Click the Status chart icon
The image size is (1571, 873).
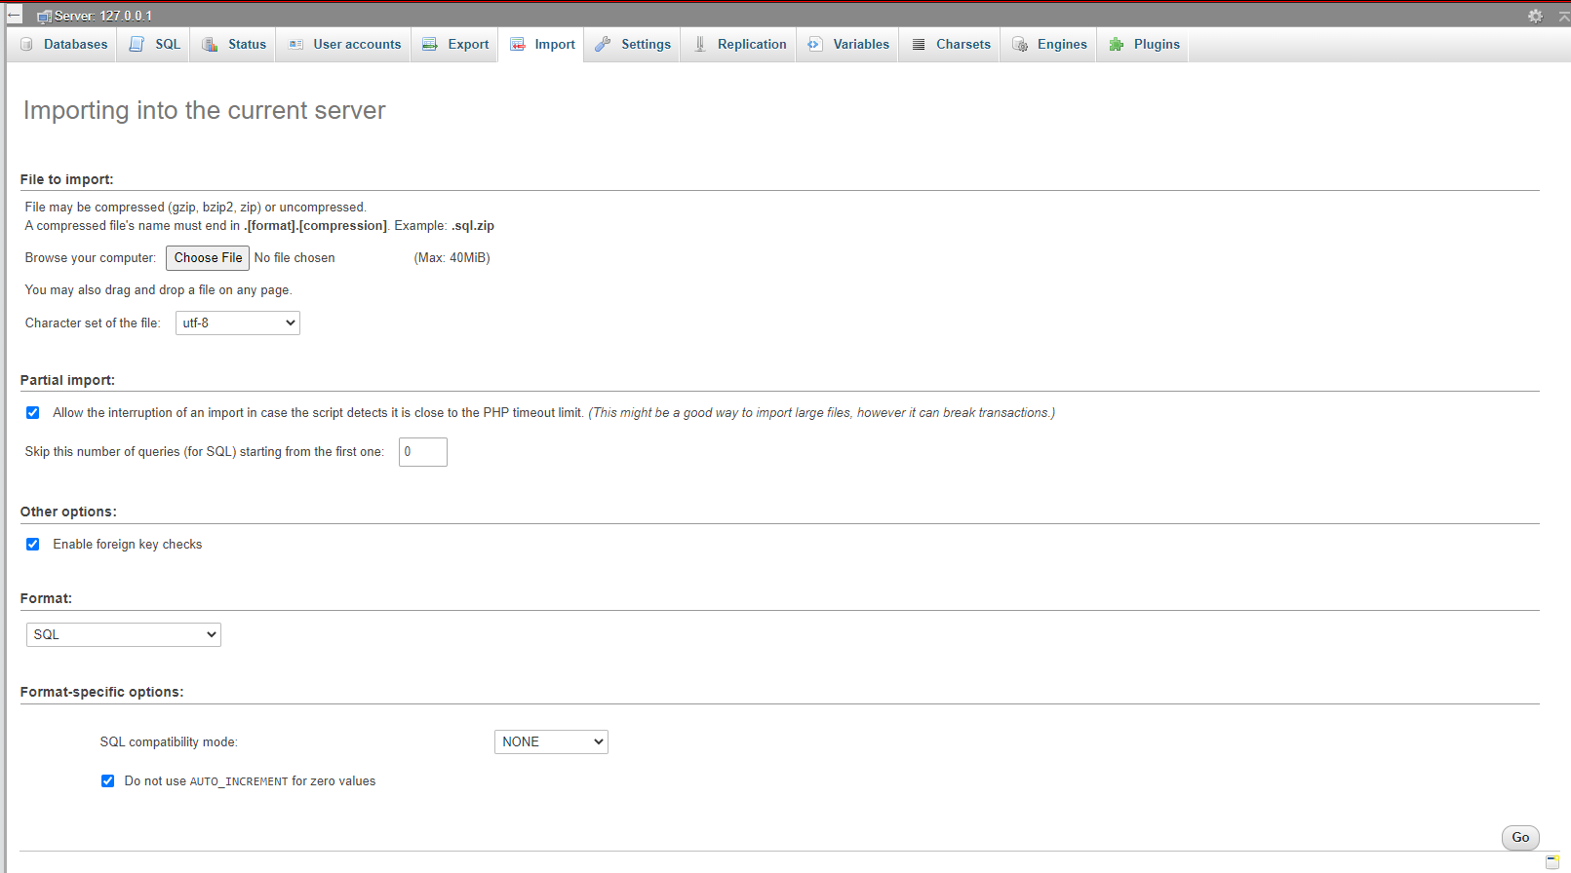210,45
